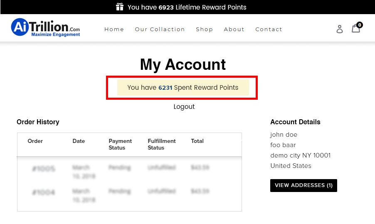Click the Logout link

point(184,107)
